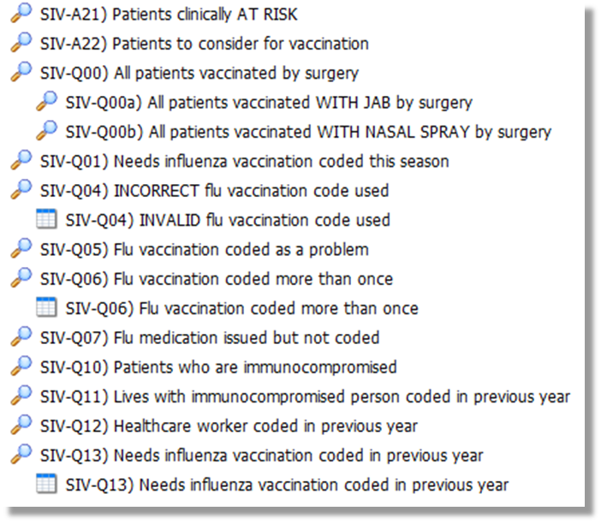The image size is (601, 523).
Task: Select the magnifier icon for SIV-Q00a JAB search
Action: (x=46, y=102)
